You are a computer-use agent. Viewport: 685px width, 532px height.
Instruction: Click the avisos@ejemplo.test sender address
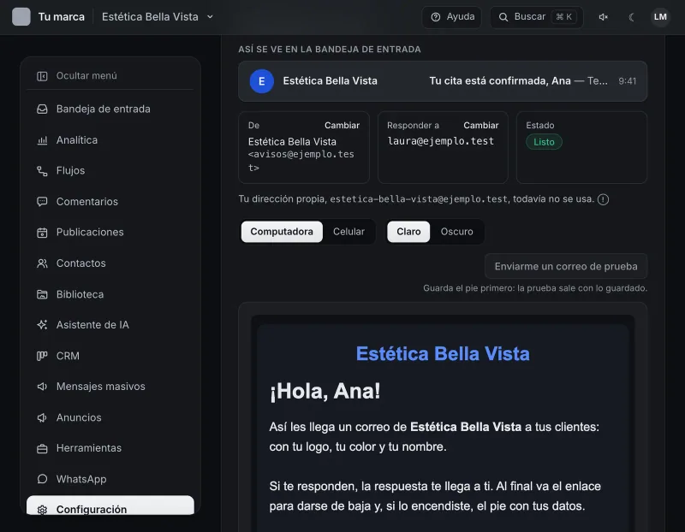click(301, 161)
